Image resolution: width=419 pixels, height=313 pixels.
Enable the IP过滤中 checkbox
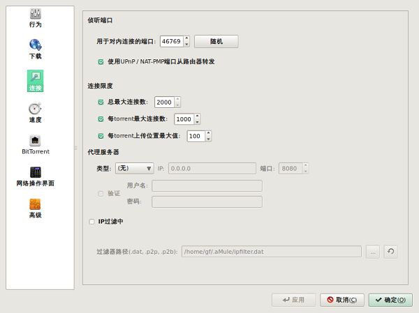point(92,222)
